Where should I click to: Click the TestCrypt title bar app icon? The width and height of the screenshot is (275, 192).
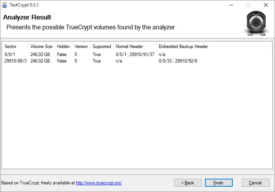click(5, 5)
